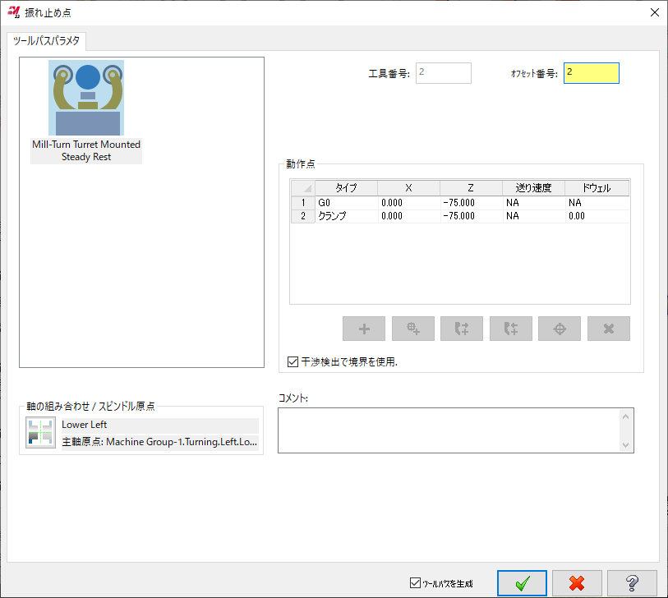
Task: Click X value 0.000 in G0 row
Action: click(x=408, y=203)
